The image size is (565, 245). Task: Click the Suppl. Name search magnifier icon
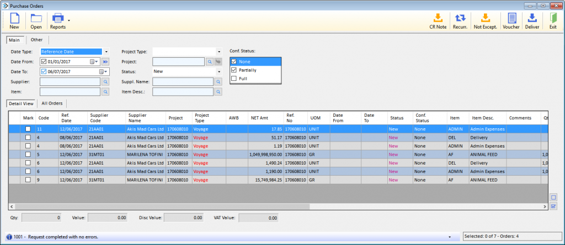tap(218, 82)
